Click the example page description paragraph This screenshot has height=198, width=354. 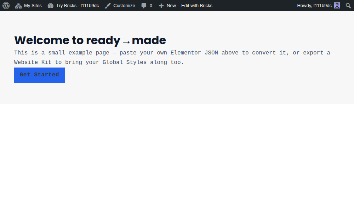(x=172, y=58)
